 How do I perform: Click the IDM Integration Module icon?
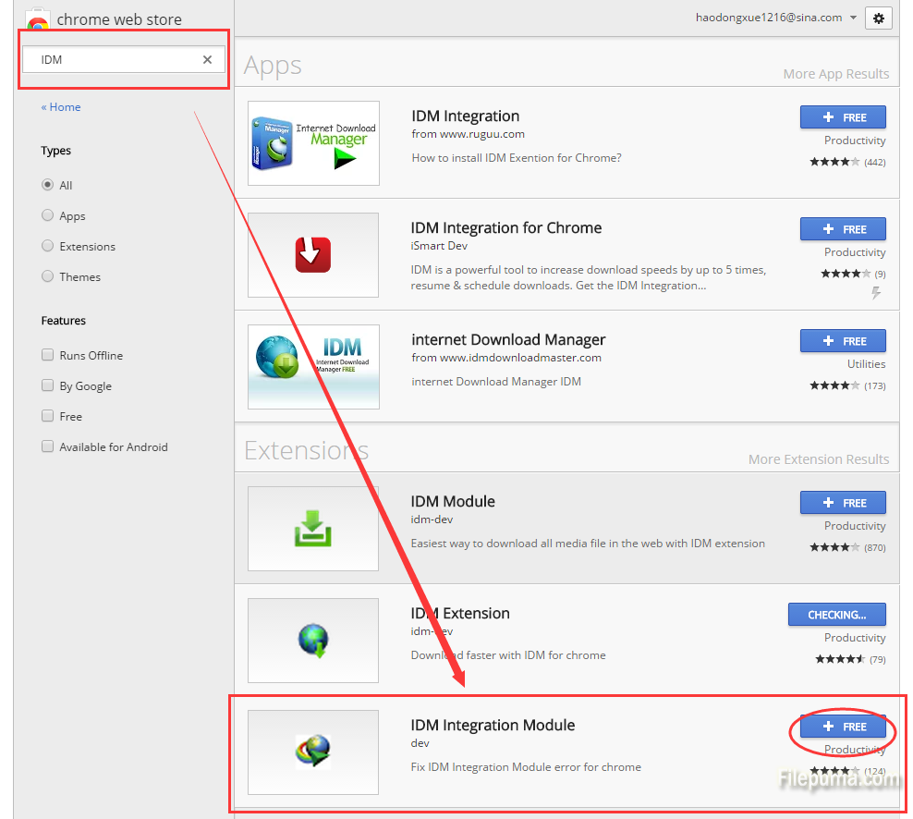coord(313,752)
